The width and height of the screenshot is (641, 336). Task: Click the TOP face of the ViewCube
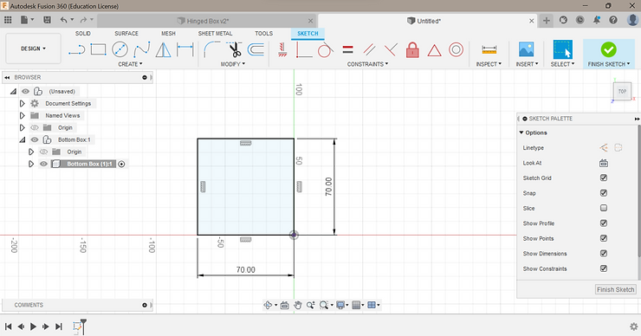622,91
